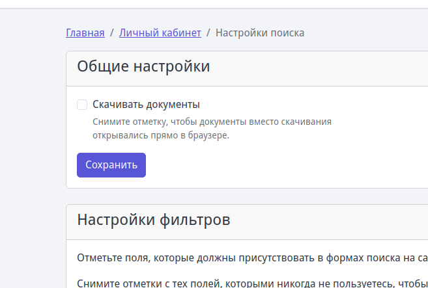
Task: Click the "Настройки поиска" breadcrumb item
Action: [x=260, y=33]
